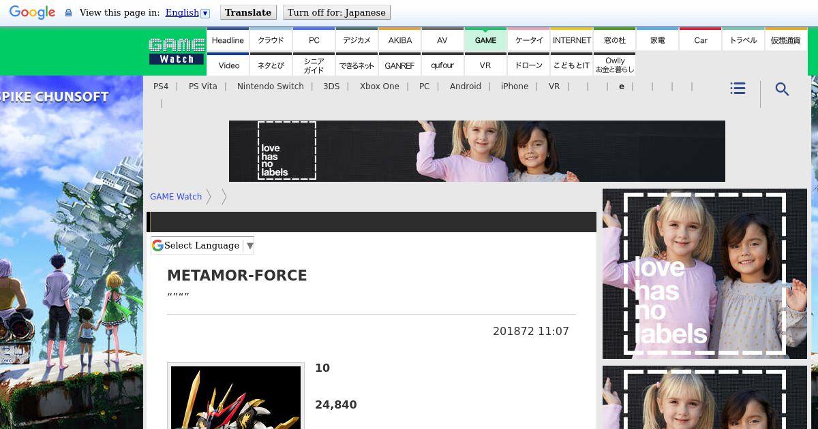The image size is (818, 429).
Task: Go to Nintendo Switch category
Action: coord(271,86)
